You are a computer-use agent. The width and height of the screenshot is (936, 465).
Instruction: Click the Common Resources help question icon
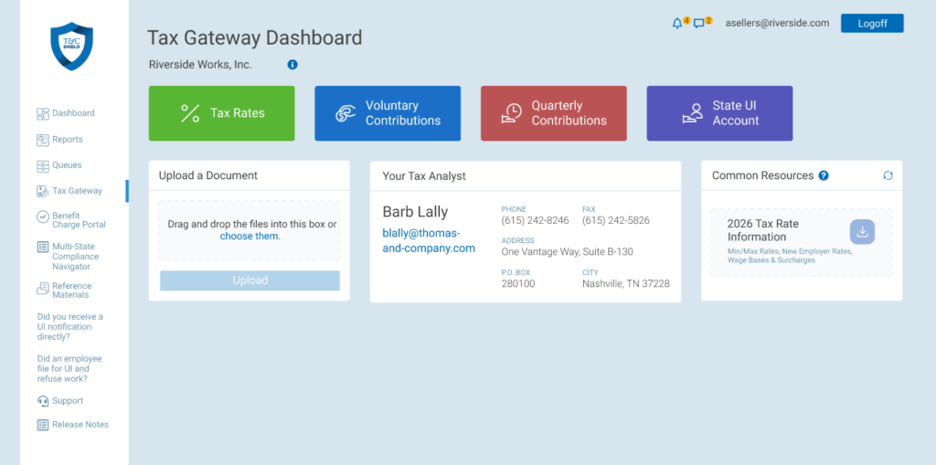click(x=824, y=175)
